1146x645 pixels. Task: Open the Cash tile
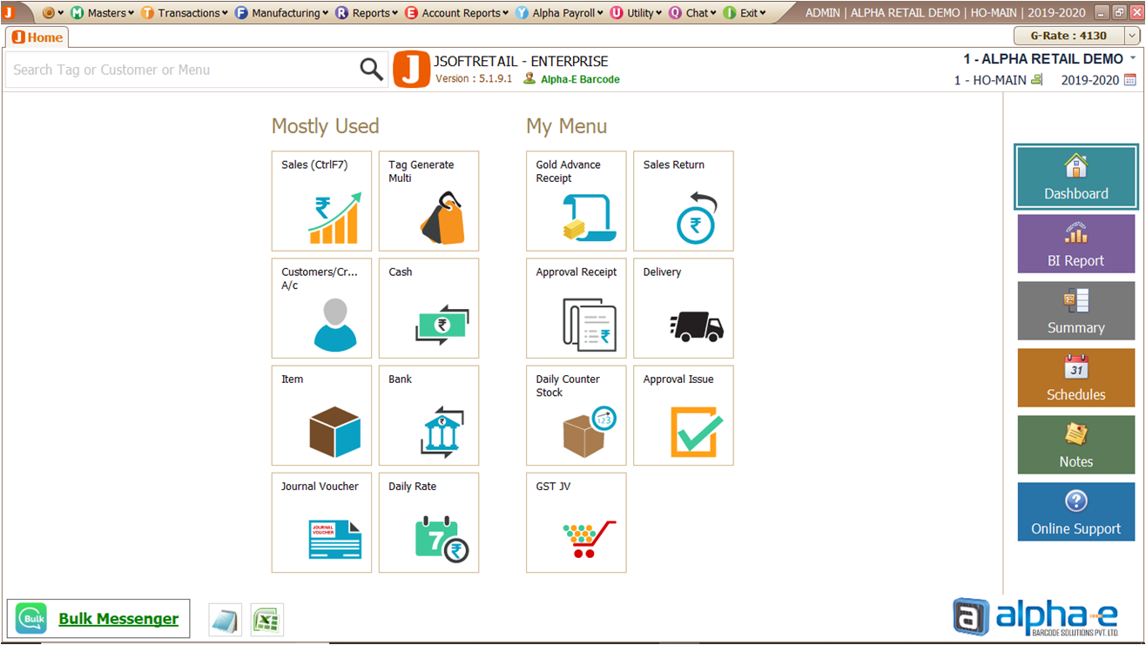pyautogui.click(x=428, y=308)
